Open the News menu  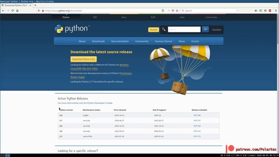tap(182, 41)
